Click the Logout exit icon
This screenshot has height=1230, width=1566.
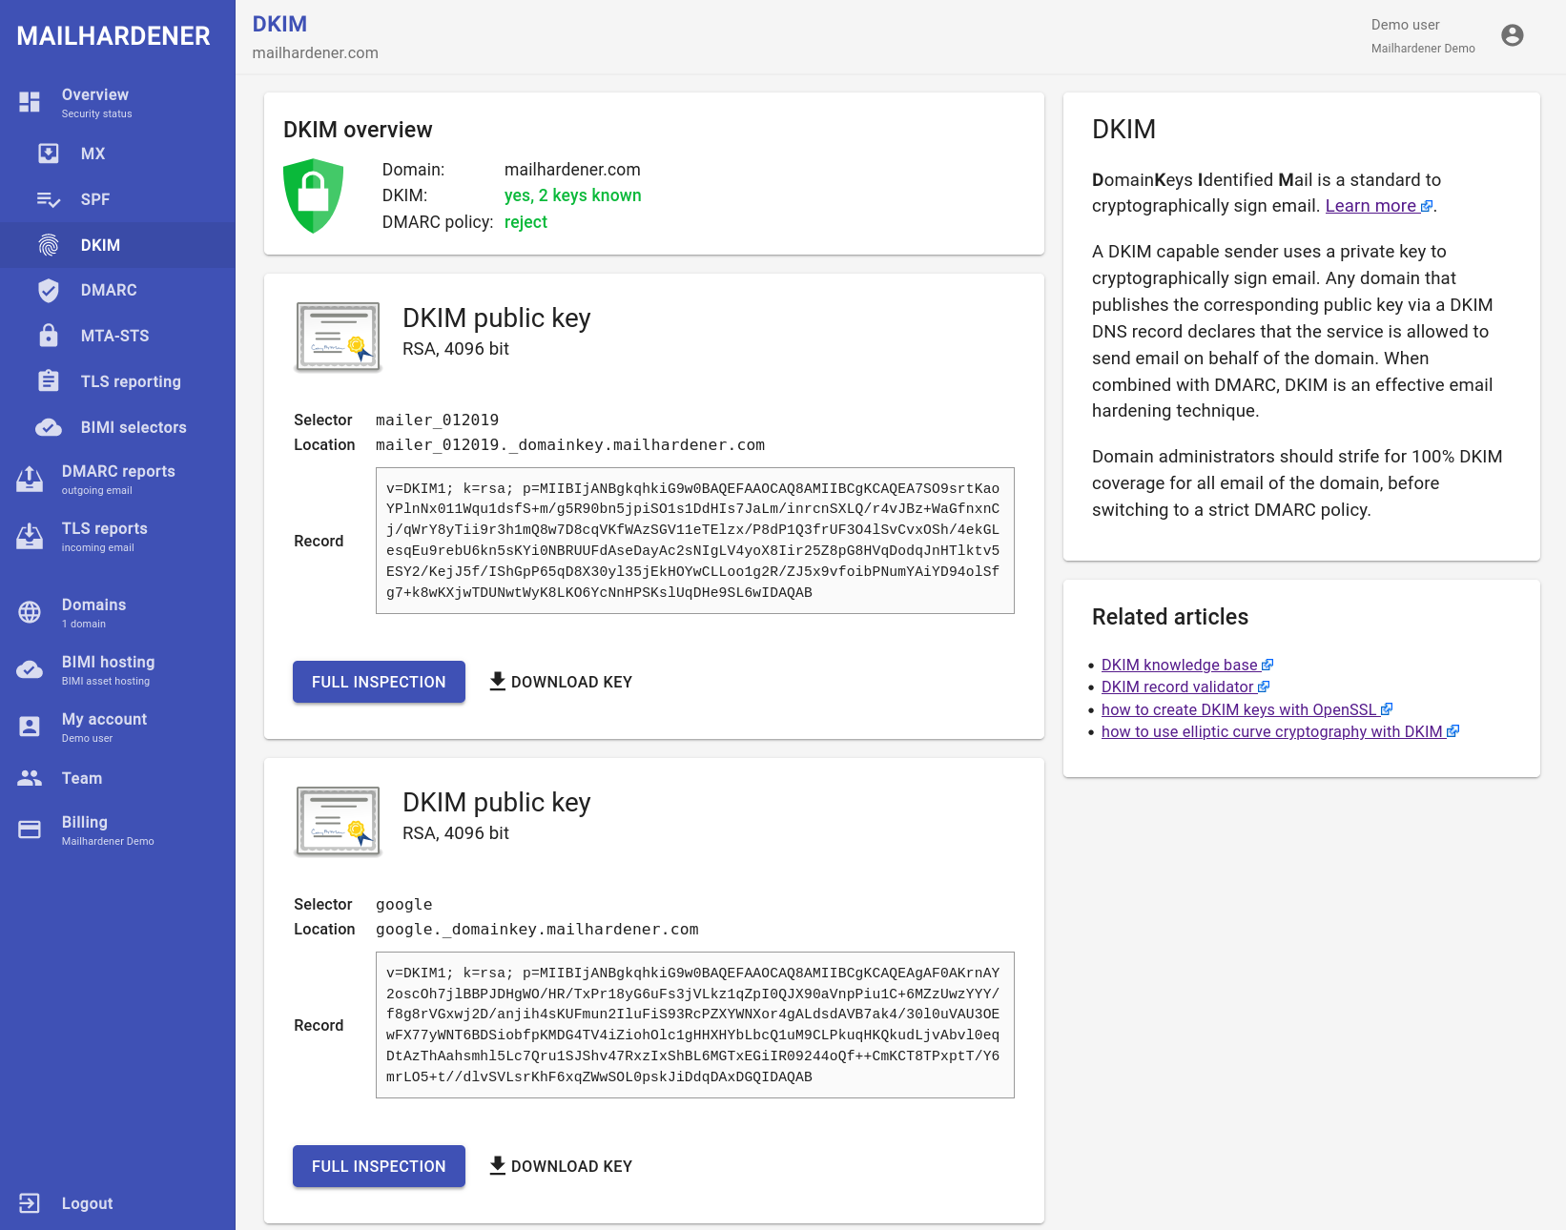30,1203
